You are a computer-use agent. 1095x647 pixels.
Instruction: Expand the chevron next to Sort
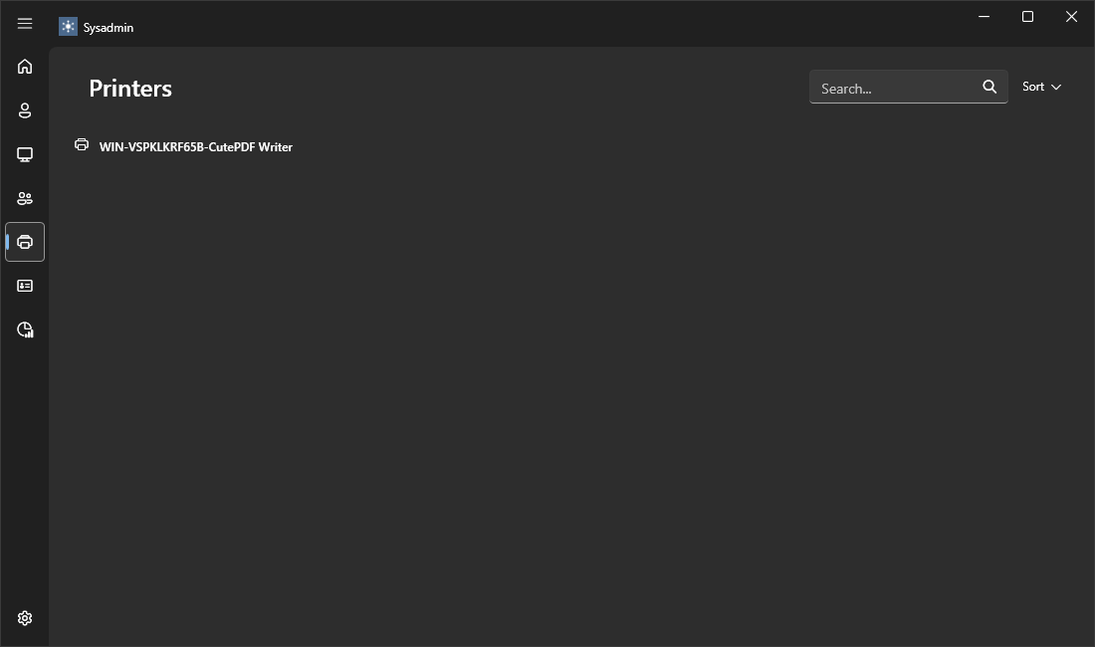coord(1056,88)
